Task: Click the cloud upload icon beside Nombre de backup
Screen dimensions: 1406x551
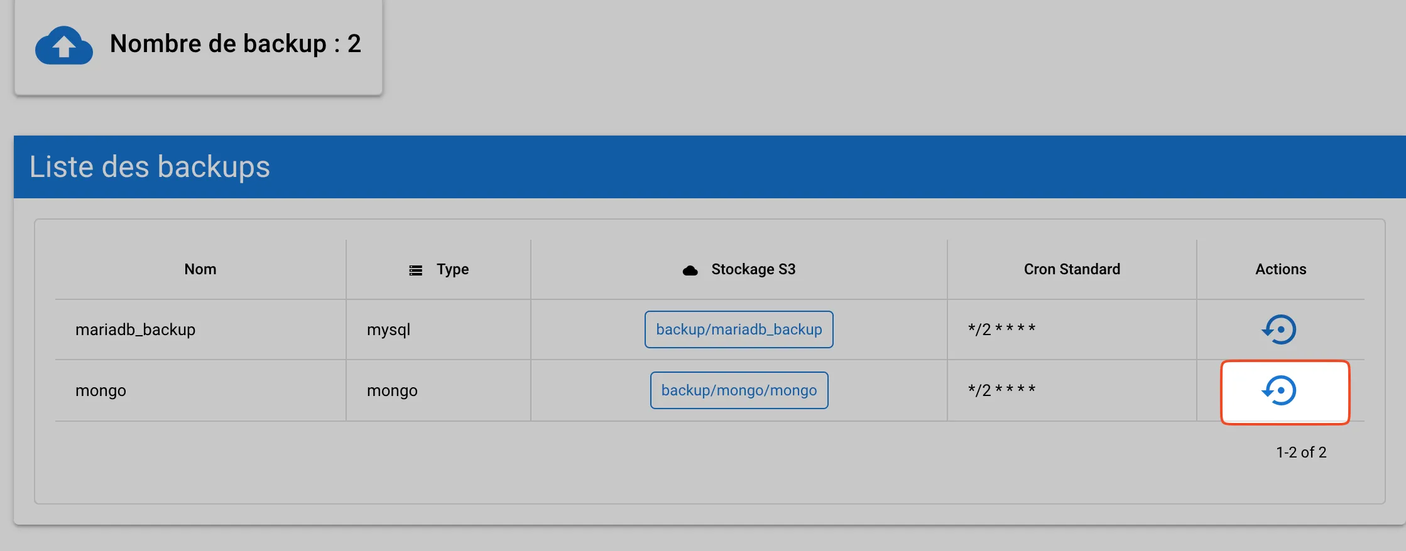Action: [x=64, y=45]
